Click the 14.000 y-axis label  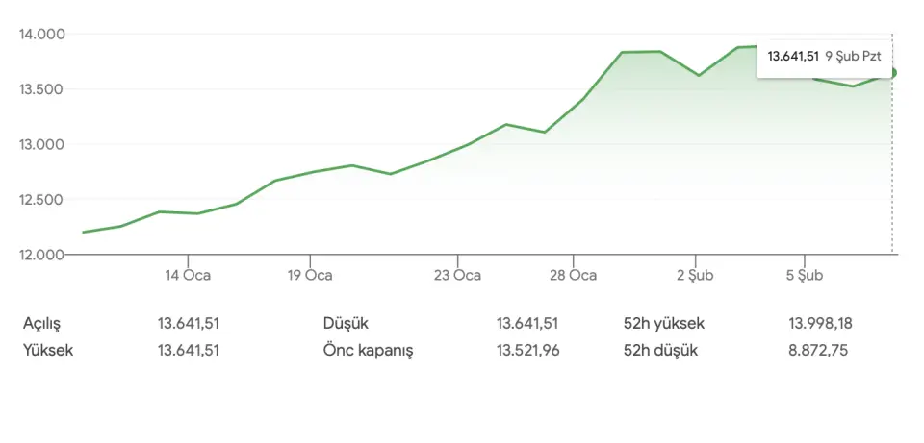click(41, 35)
